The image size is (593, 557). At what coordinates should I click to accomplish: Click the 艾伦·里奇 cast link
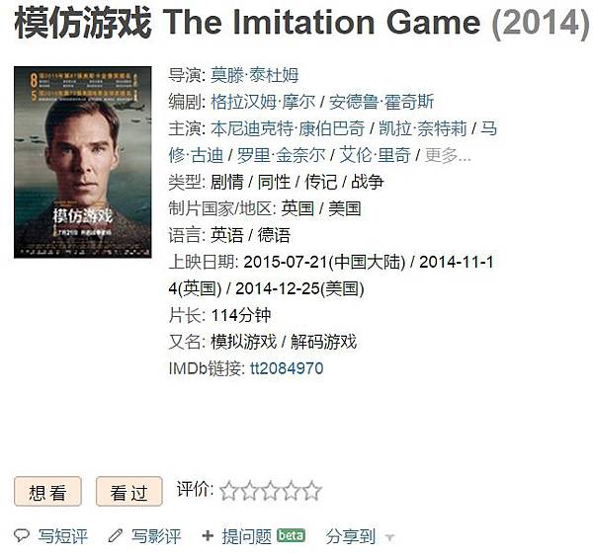point(375,155)
